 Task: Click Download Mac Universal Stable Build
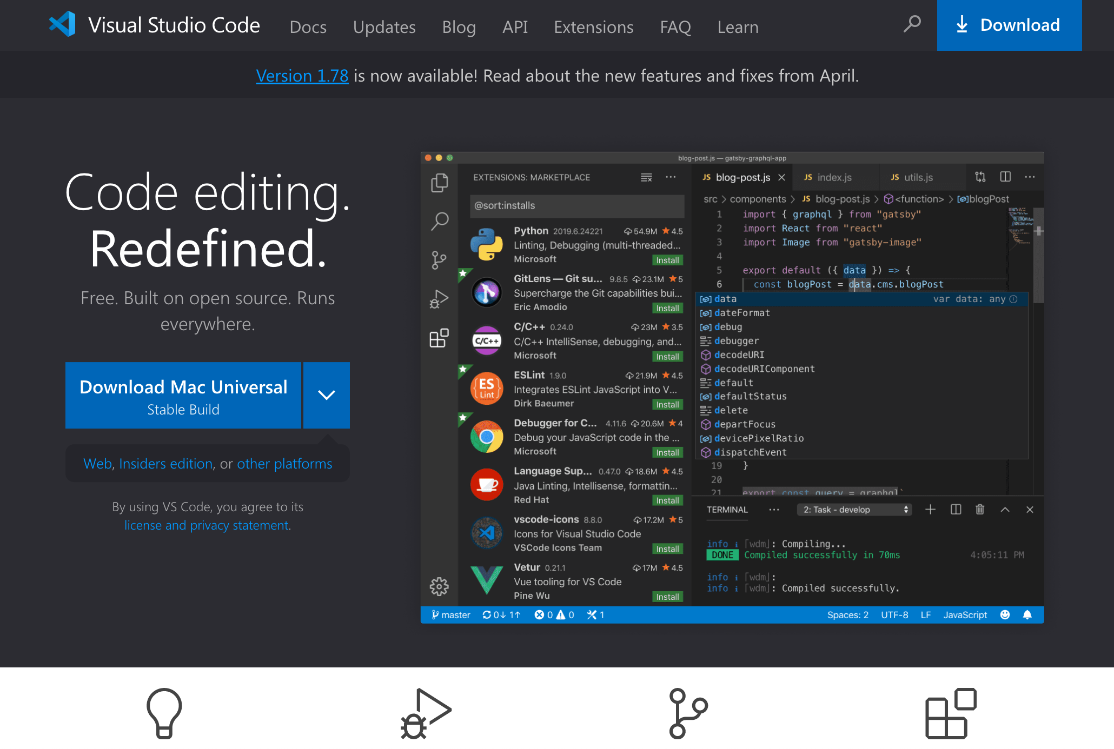(x=183, y=395)
